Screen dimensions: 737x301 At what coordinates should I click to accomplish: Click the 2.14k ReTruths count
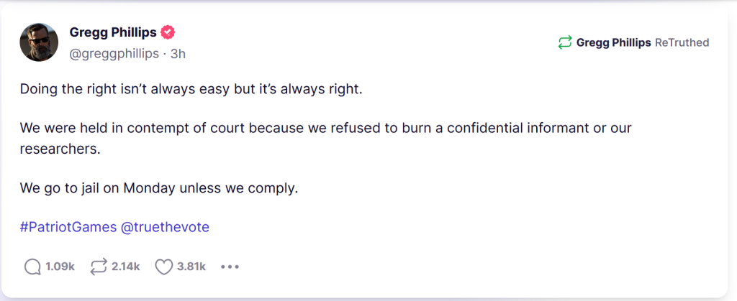pos(125,267)
